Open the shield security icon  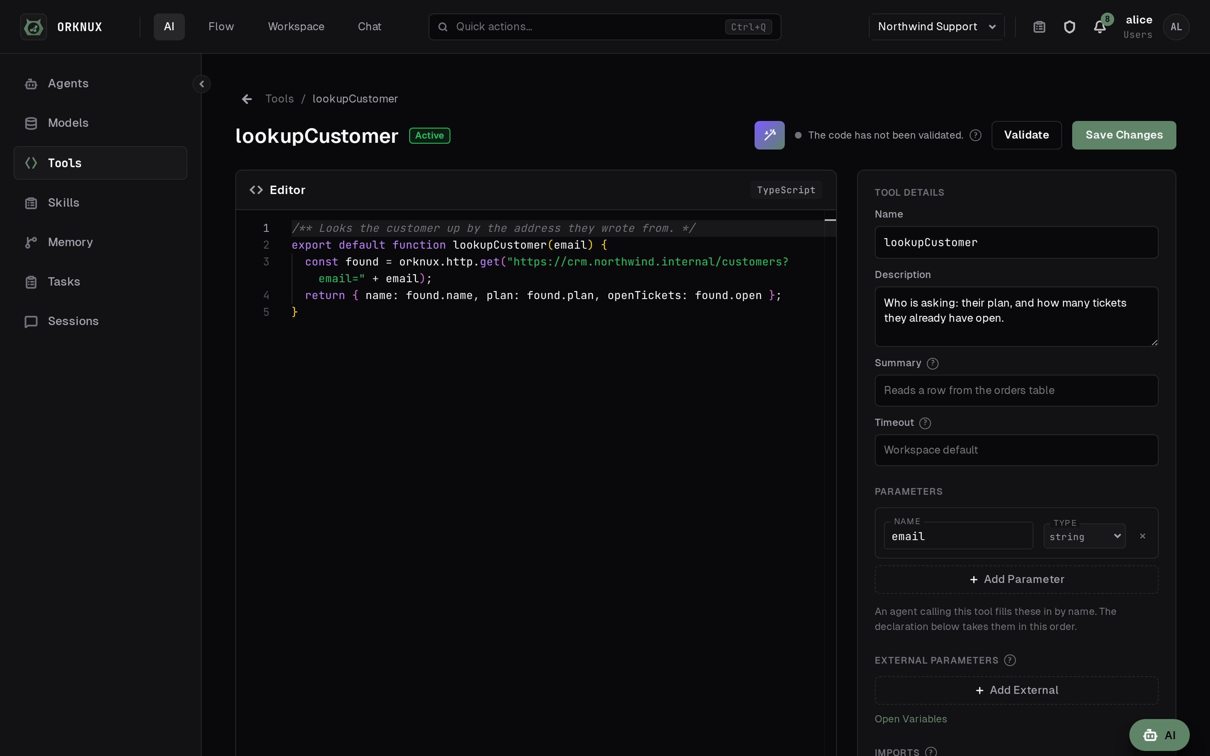click(x=1069, y=27)
